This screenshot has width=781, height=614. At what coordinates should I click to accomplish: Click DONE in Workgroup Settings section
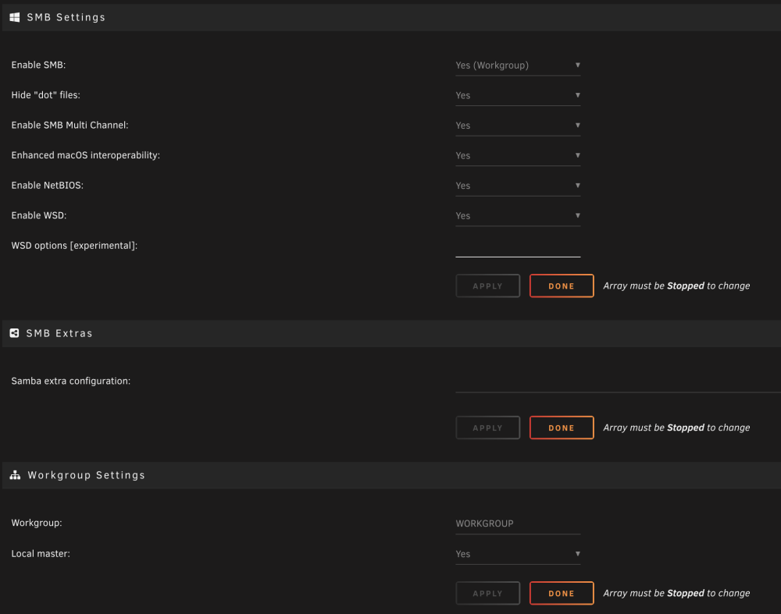coord(562,593)
